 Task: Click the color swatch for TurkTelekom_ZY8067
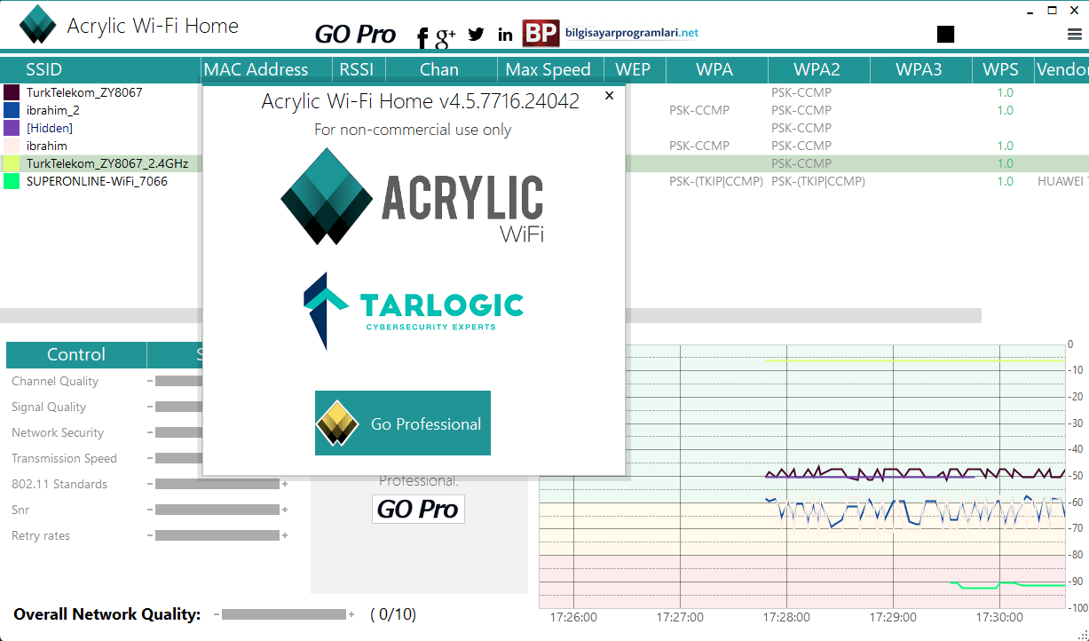(x=12, y=92)
